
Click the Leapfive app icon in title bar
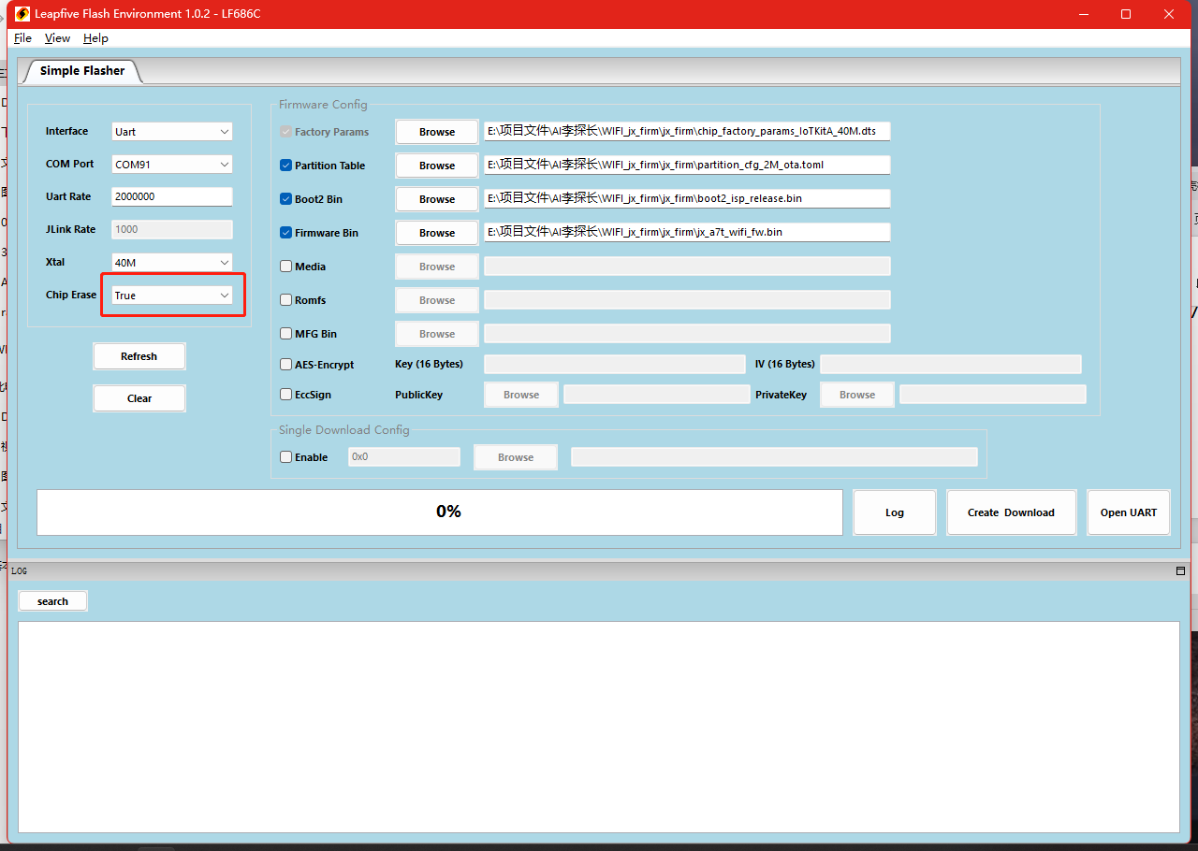coord(22,14)
